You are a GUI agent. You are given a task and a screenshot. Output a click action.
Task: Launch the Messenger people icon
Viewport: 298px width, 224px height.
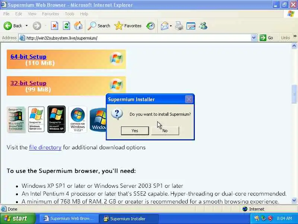tap(203, 26)
